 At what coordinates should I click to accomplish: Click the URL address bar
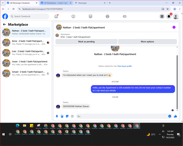90,9
